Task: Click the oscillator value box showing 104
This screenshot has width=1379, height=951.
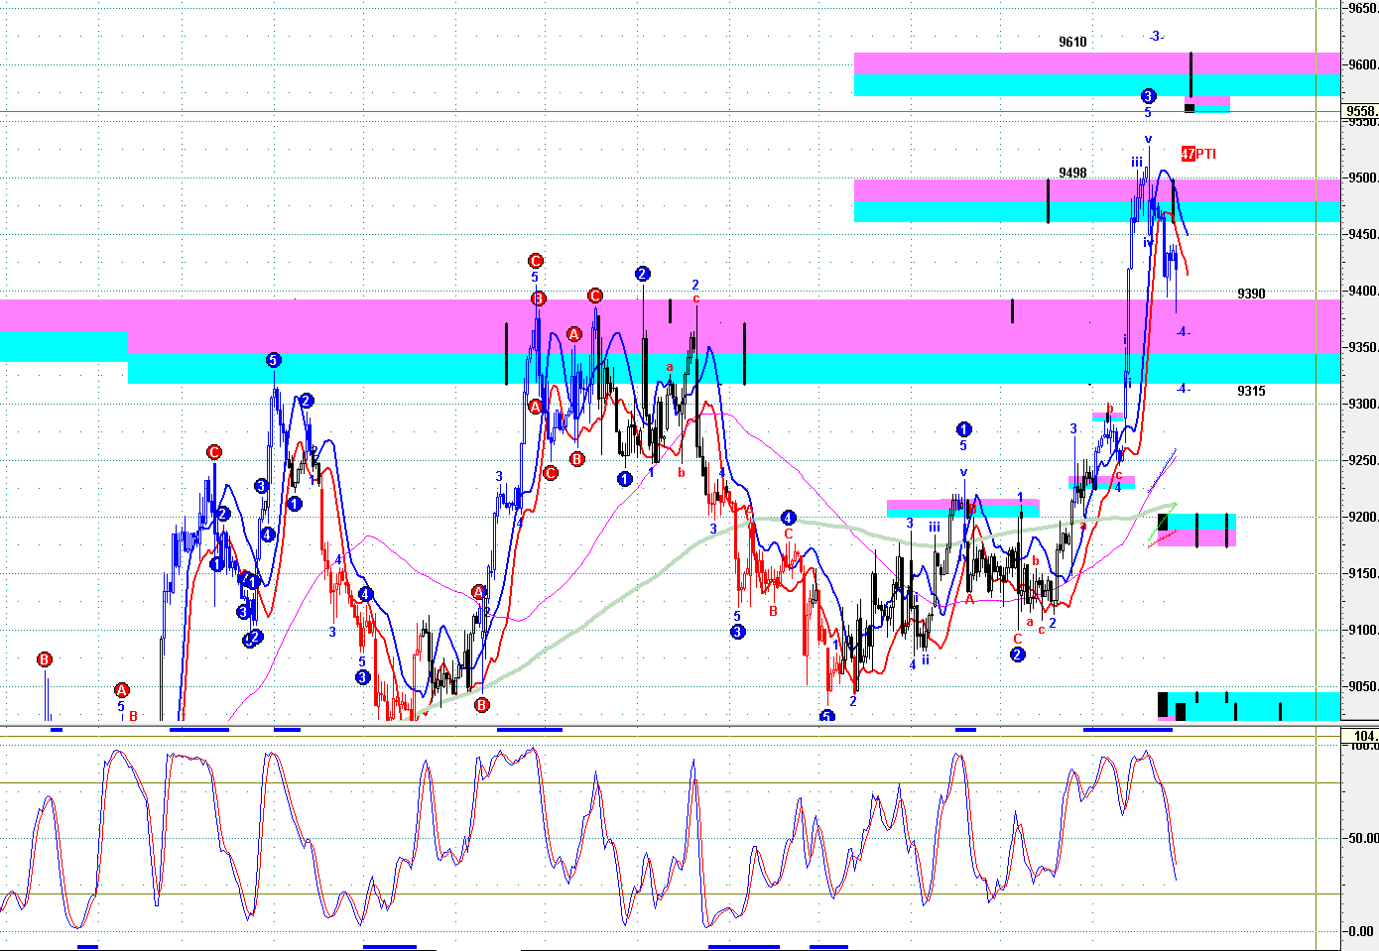Action: (x=1360, y=735)
